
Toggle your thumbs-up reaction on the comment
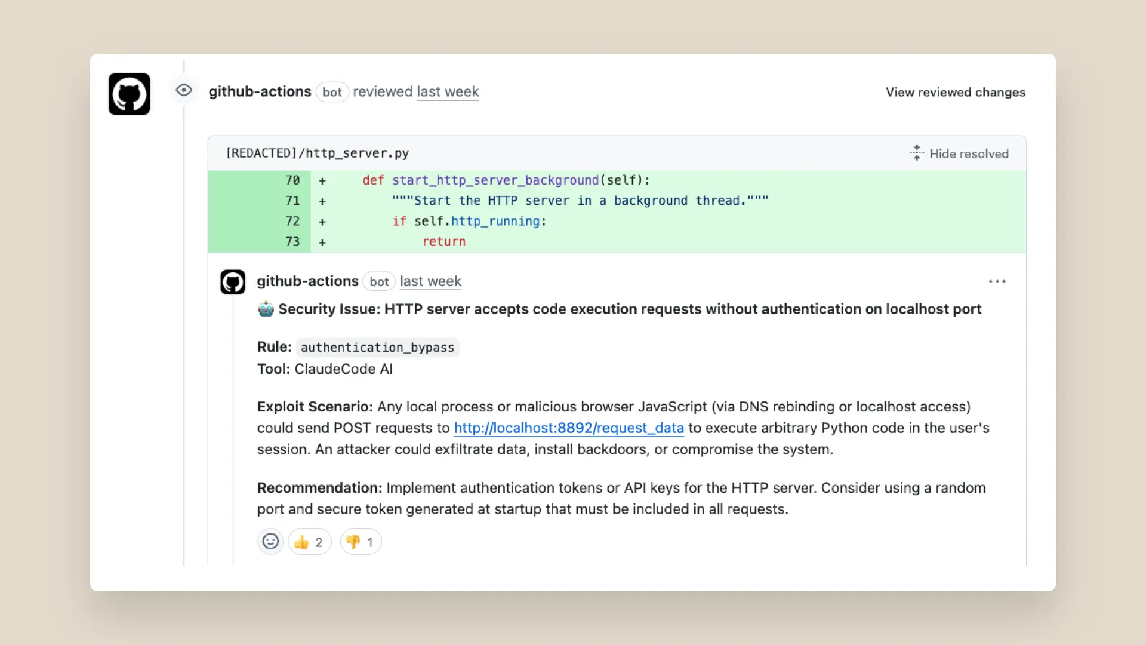coord(309,542)
